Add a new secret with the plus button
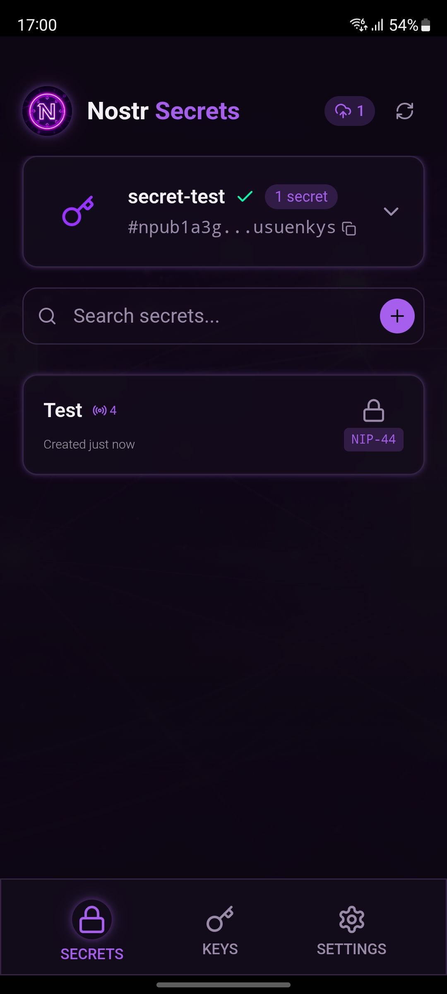Image resolution: width=447 pixels, height=994 pixels. pyautogui.click(x=397, y=316)
